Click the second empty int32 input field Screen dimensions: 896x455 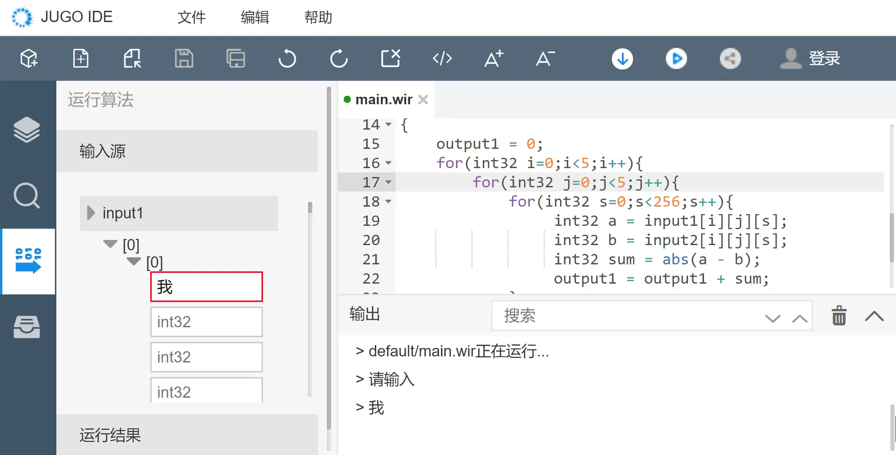click(x=207, y=357)
